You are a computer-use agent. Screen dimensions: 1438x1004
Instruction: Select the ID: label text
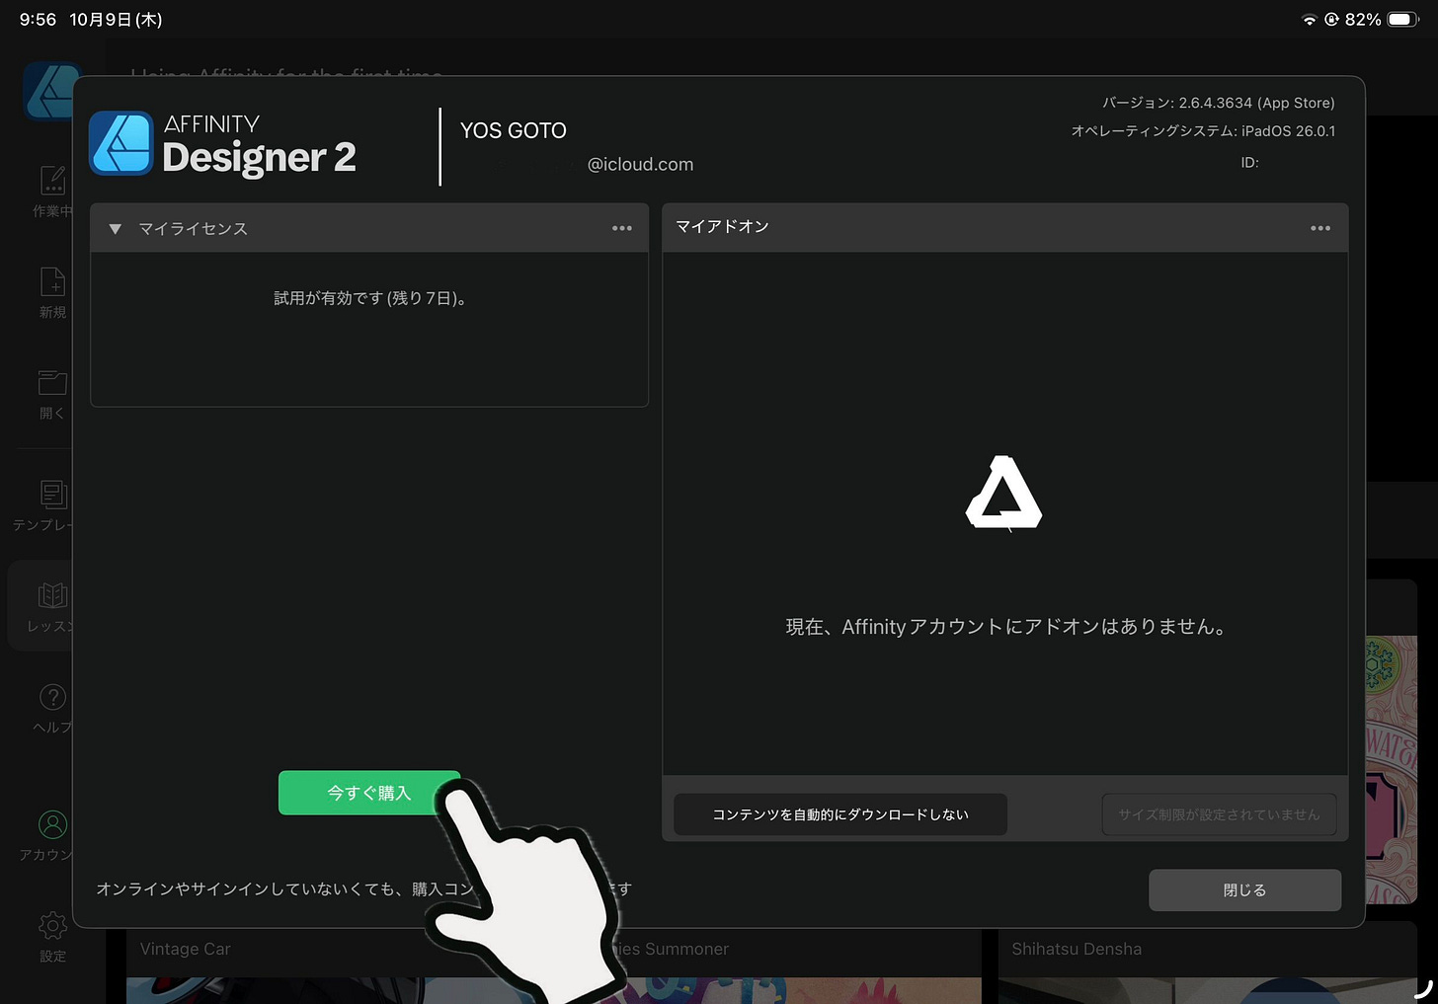click(x=1249, y=162)
